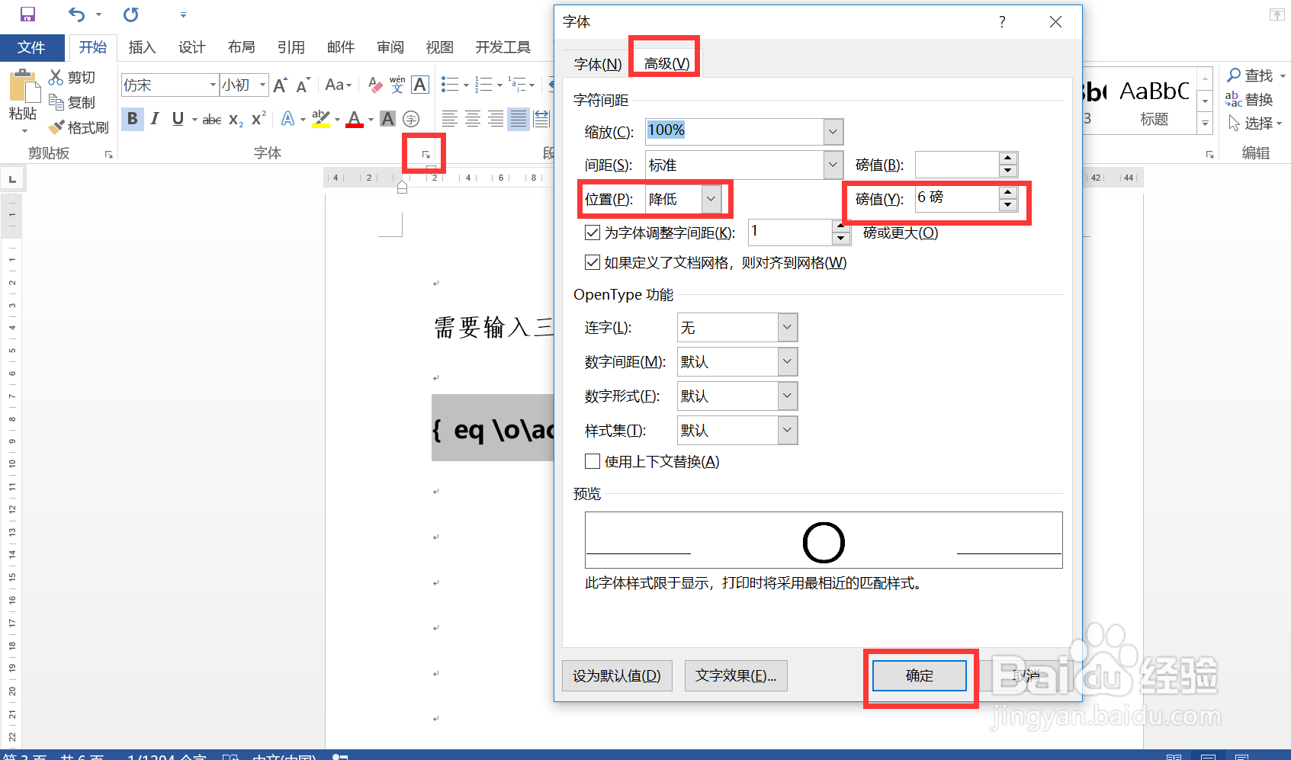Open the 位置 position dropdown
The width and height of the screenshot is (1291, 760).
[x=710, y=199]
